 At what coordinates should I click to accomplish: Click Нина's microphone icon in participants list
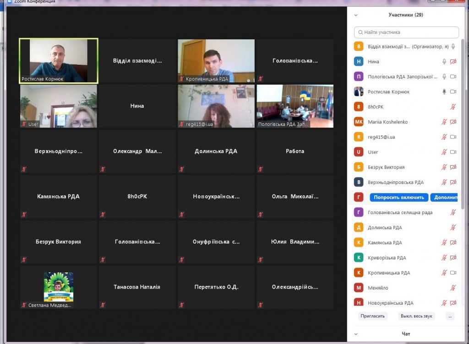point(444,61)
